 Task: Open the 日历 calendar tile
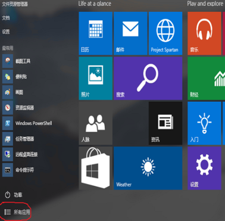coord(96,33)
